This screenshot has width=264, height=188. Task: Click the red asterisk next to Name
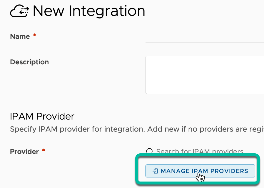pyautogui.click(x=35, y=36)
